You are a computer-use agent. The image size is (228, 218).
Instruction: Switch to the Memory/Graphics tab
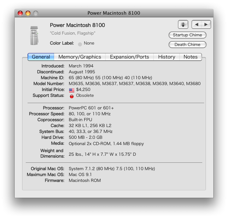[x=80, y=57]
